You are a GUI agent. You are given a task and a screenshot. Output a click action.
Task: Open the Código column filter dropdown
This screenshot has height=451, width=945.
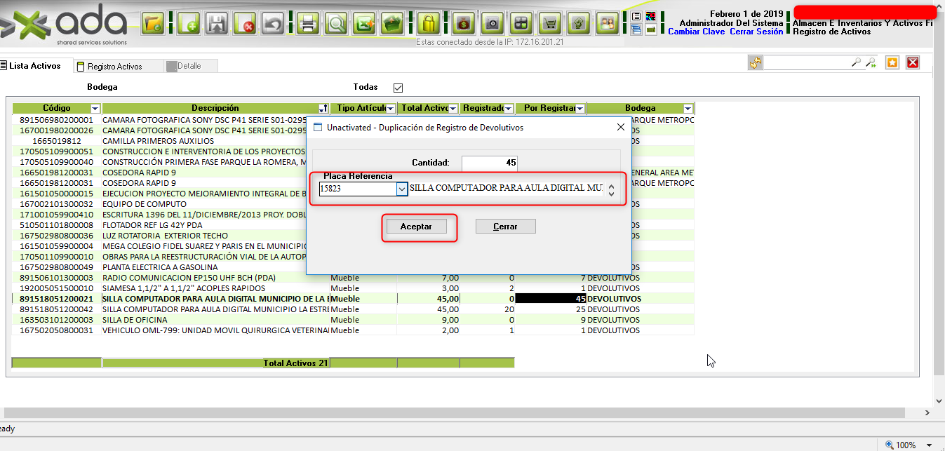coord(95,108)
